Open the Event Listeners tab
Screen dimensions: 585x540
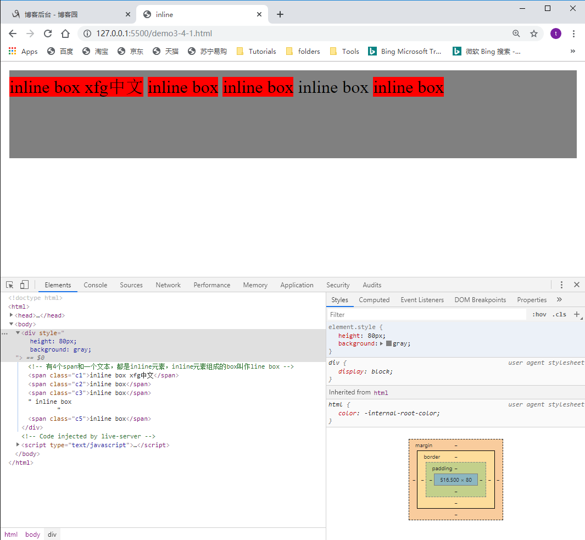(422, 300)
